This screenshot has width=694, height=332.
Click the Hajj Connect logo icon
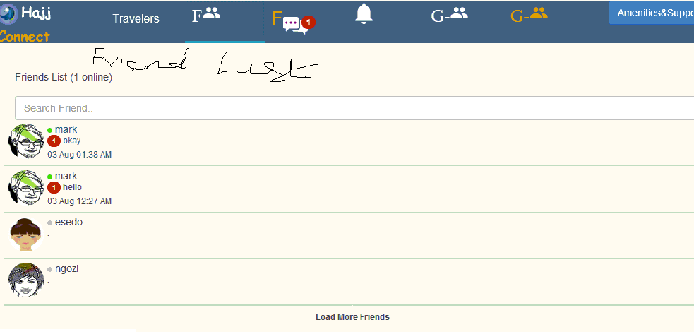click(9, 14)
